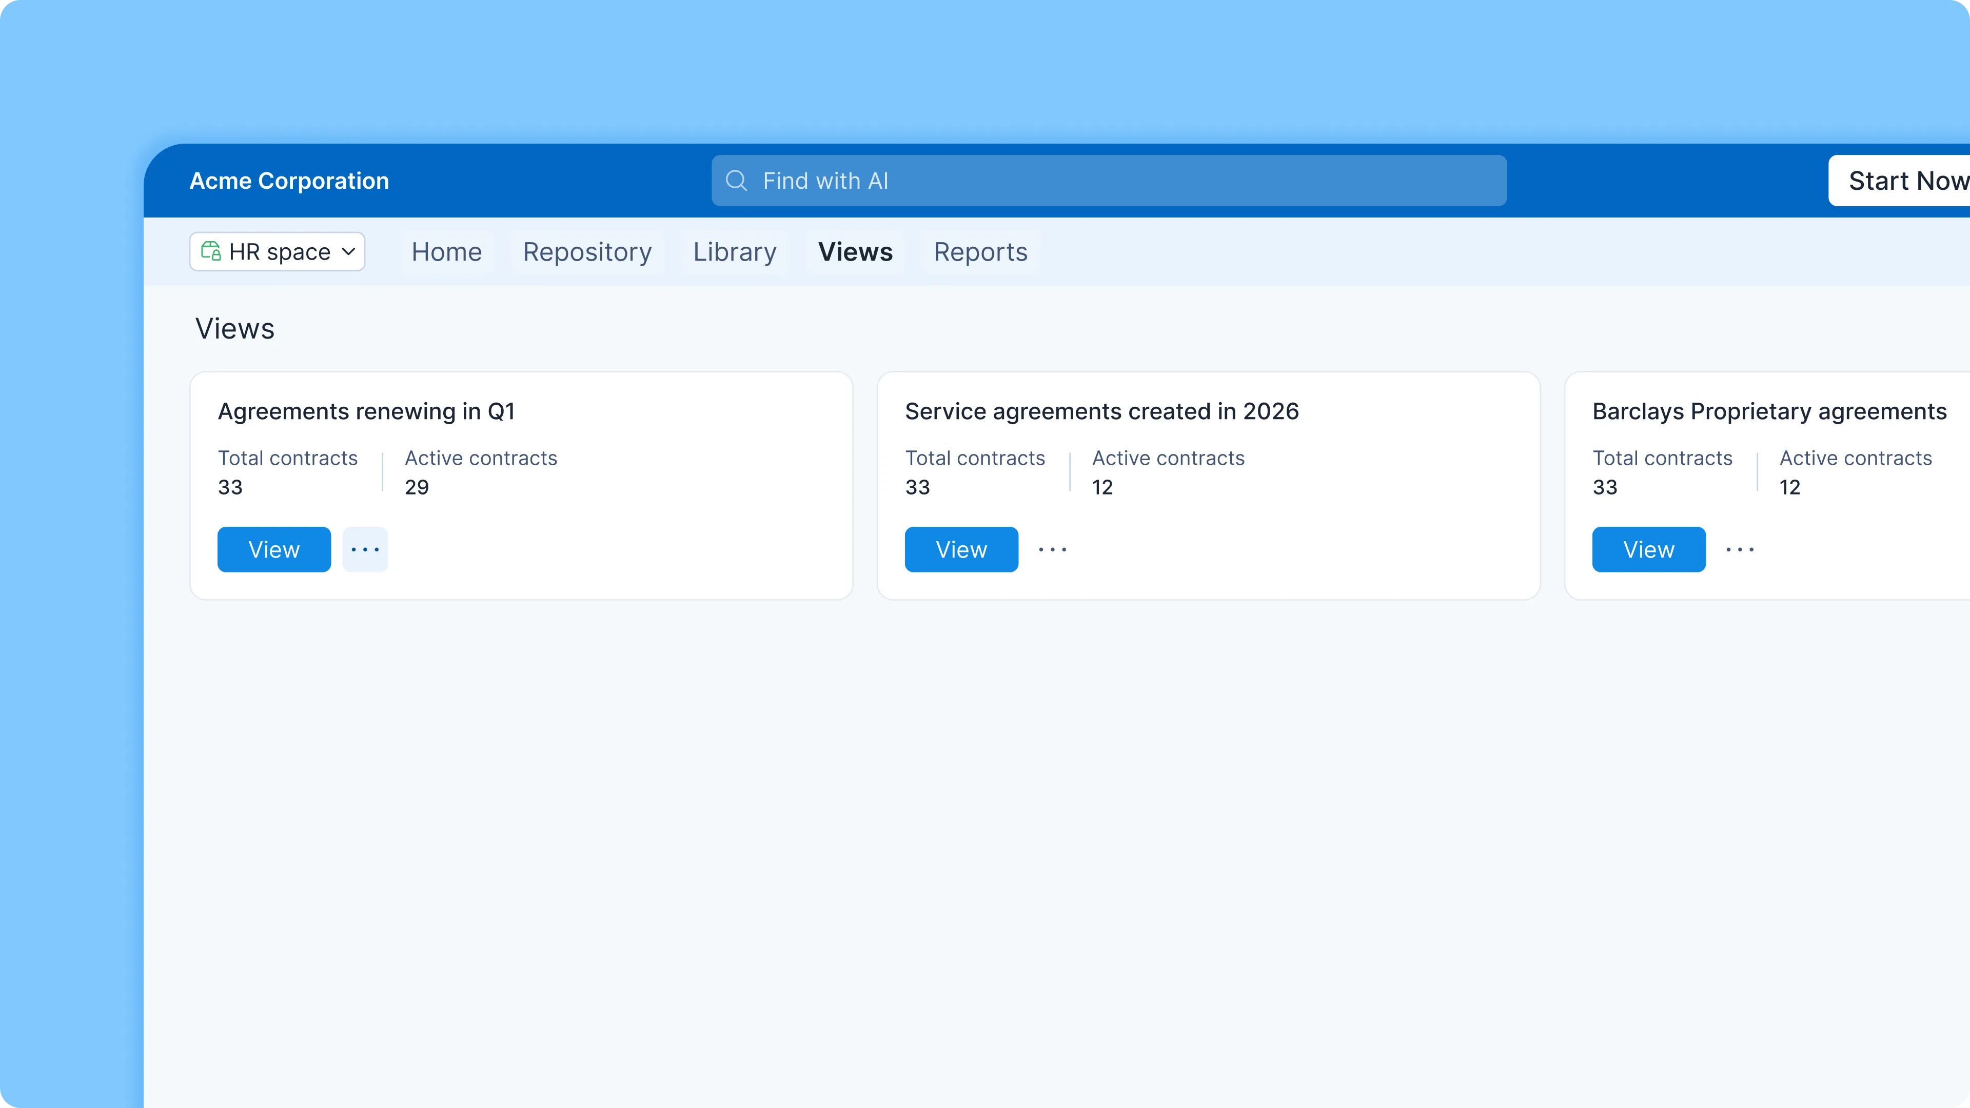View the Service agreements created in 2026

pos(961,549)
